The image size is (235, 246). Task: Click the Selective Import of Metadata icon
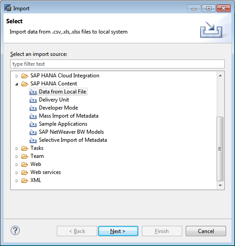33,140
